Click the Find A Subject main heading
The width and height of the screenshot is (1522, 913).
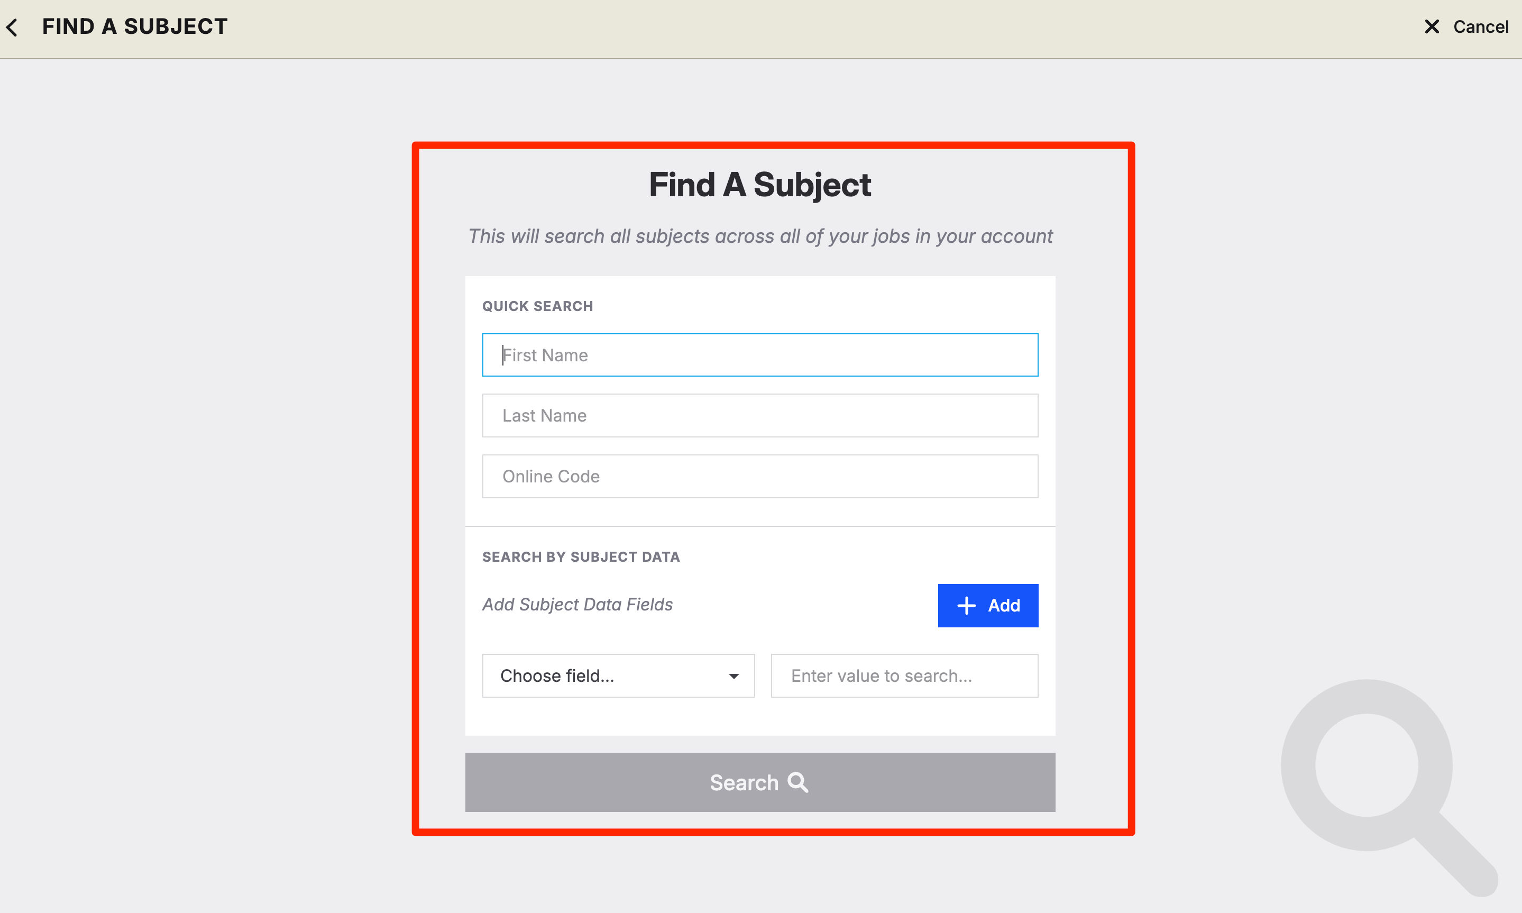coord(760,185)
